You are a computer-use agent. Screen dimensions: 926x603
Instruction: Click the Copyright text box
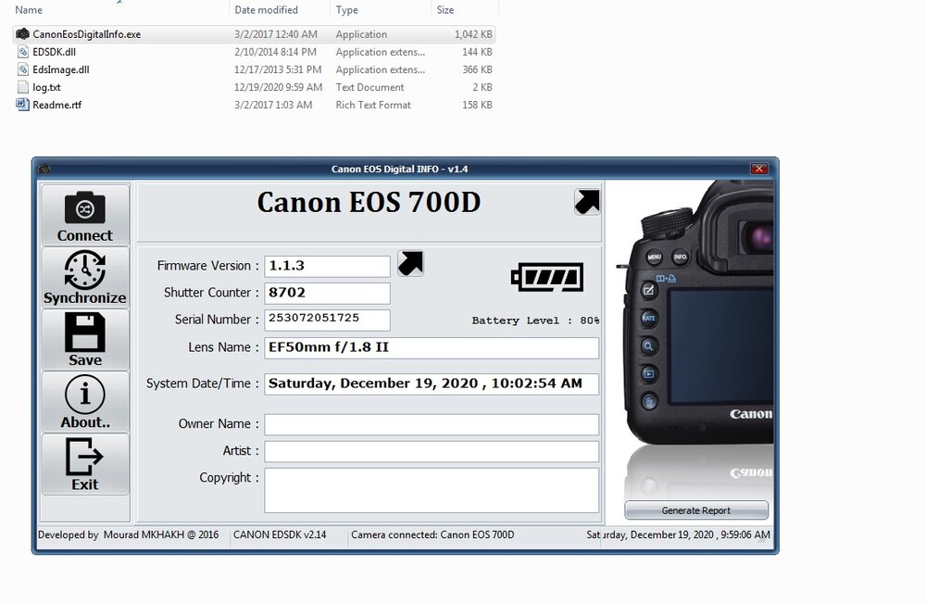click(432, 490)
